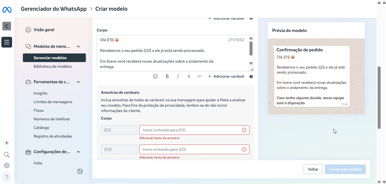This screenshot has width=386, height=184.
Task: Toggle the sidebar collapse panel icon
Action: [80, 171]
